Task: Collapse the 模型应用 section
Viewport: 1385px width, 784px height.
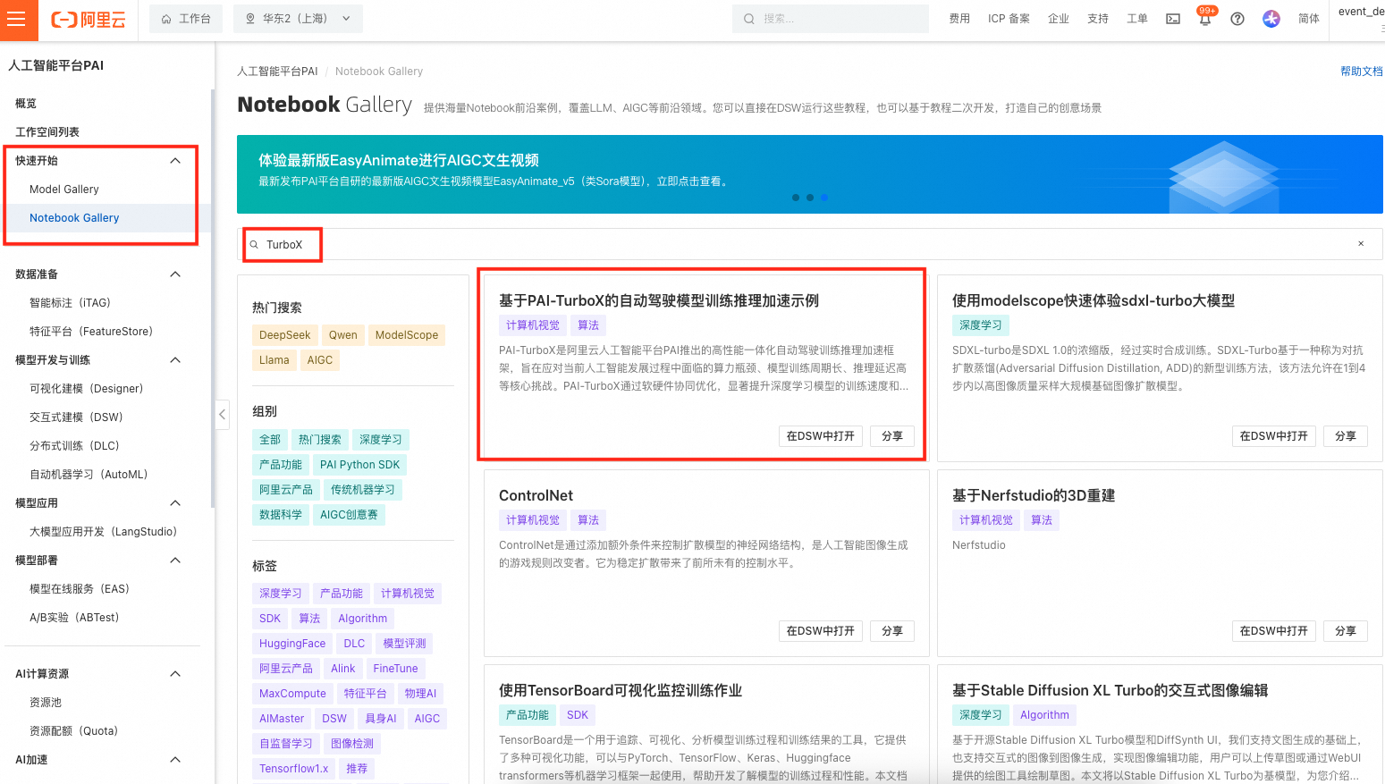Action: point(175,503)
